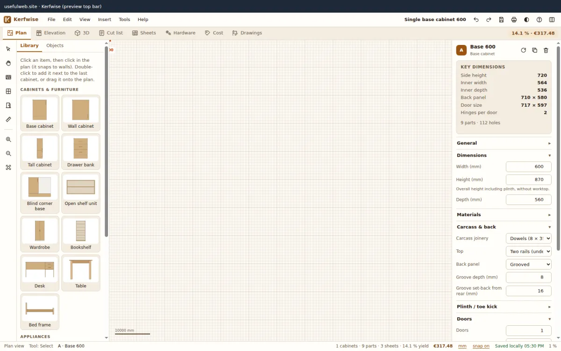This screenshot has height=351, width=561.
Task: Activate the hand pan tool
Action: click(x=8, y=63)
